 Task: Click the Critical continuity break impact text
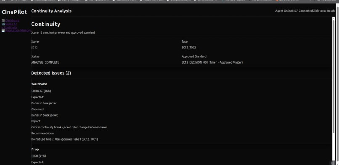click(69, 127)
